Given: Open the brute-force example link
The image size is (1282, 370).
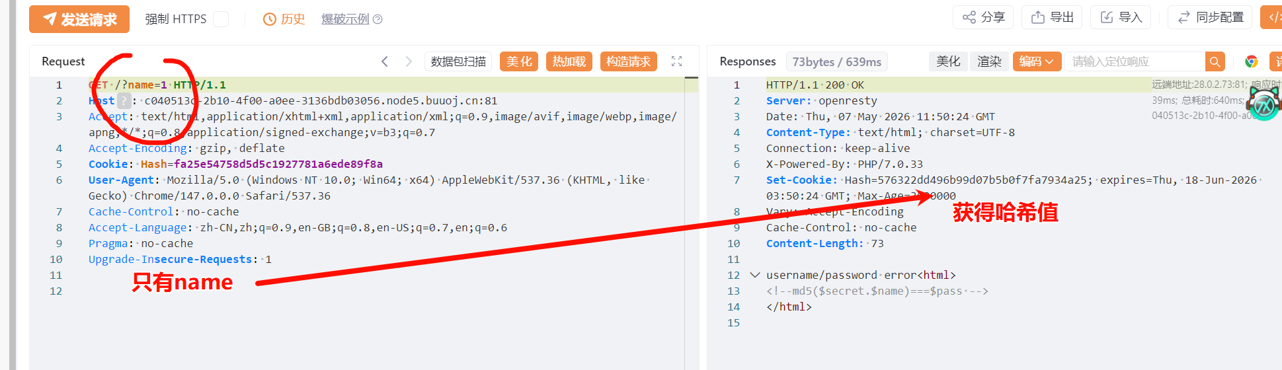Looking at the screenshot, I should coord(352,19).
